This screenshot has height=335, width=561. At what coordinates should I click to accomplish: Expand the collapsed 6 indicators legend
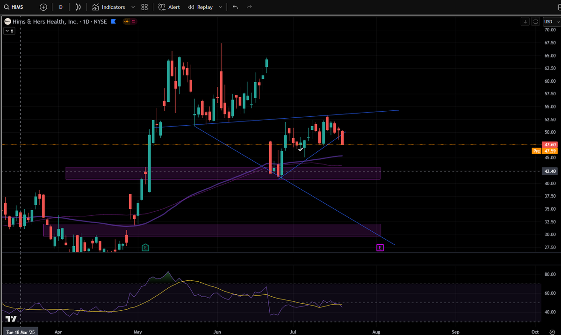pyautogui.click(x=9, y=31)
